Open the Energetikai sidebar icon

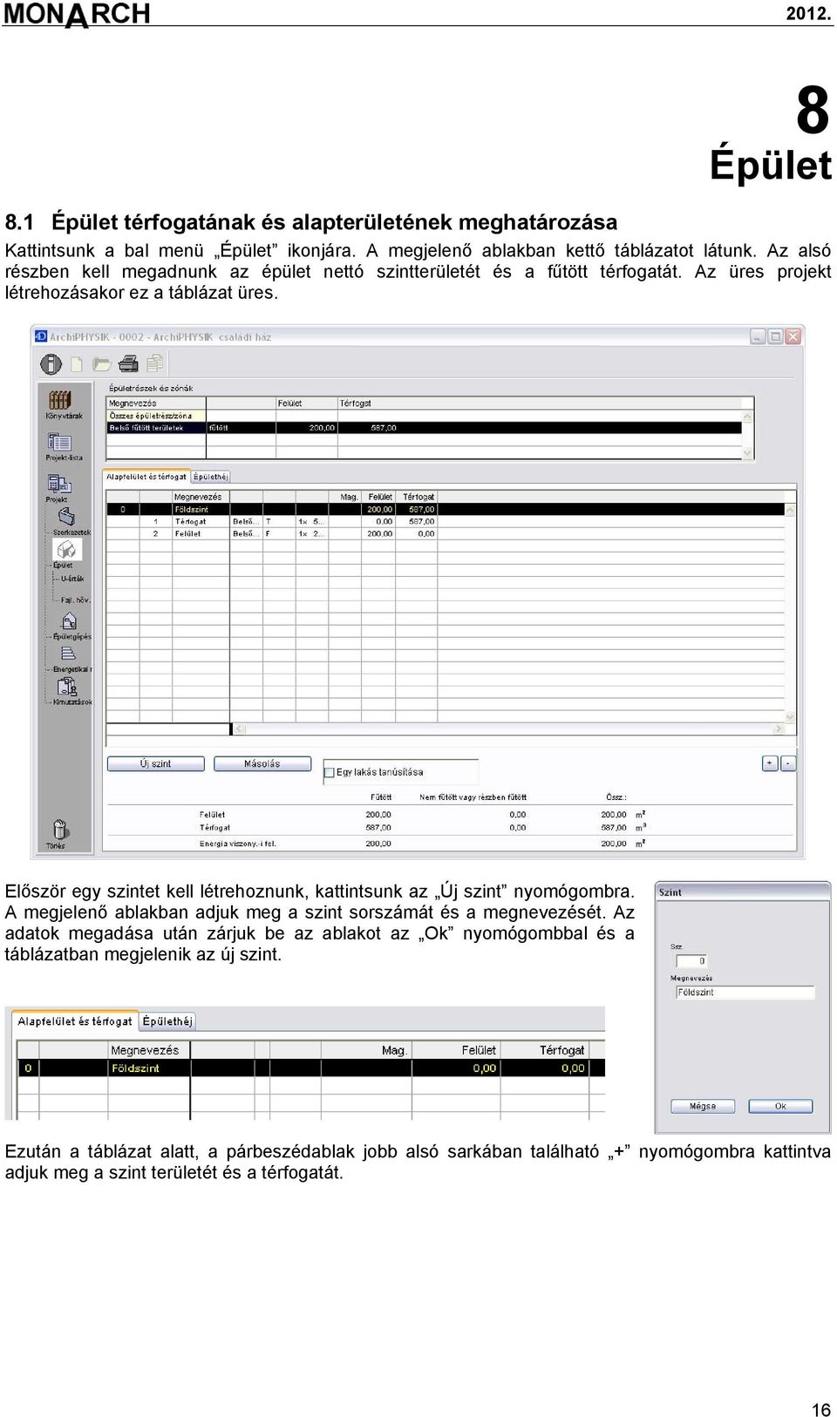click(68, 654)
